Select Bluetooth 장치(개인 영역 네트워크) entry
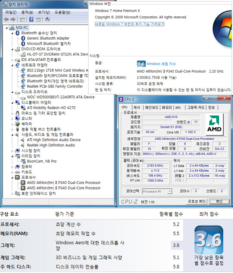 pyautogui.click(x=56, y=81)
